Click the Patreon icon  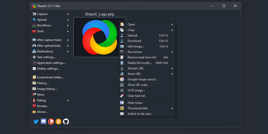point(51,122)
